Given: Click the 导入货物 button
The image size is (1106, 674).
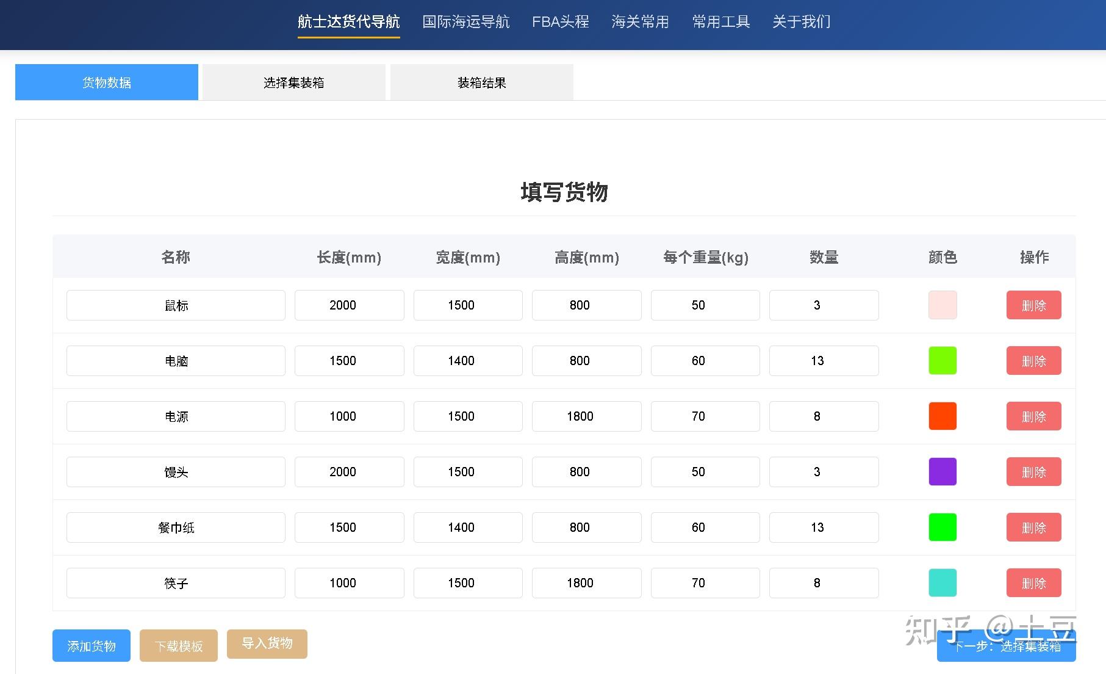Looking at the screenshot, I should 267,644.
